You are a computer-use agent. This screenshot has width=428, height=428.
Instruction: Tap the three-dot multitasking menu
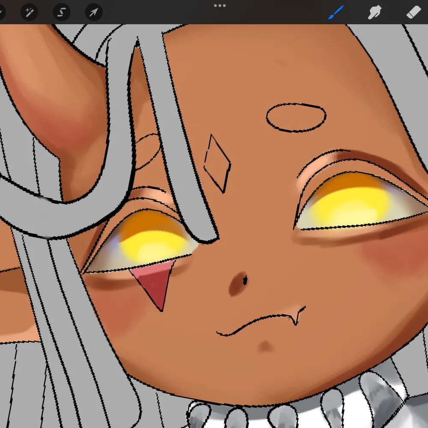pos(220,6)
